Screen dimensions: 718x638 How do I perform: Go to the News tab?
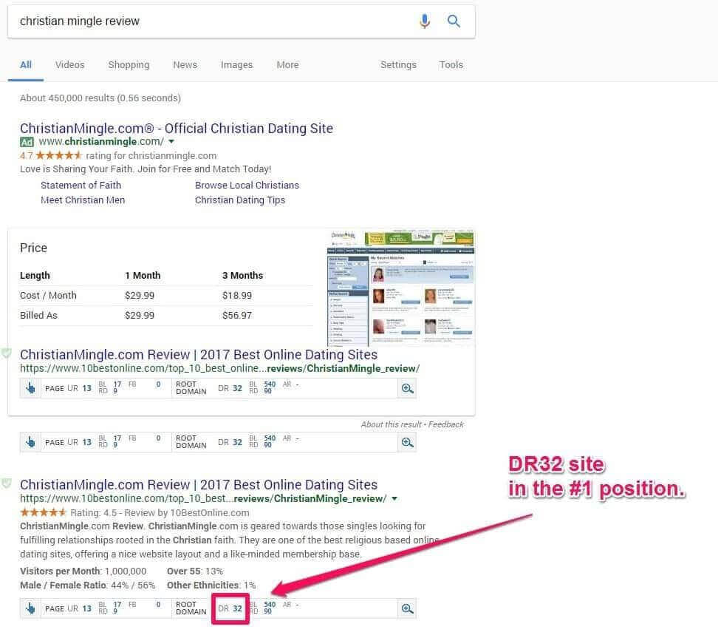(185, 64)
